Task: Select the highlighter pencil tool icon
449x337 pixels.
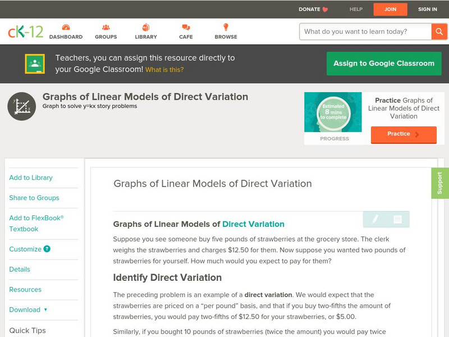Action: coord(375,219)
